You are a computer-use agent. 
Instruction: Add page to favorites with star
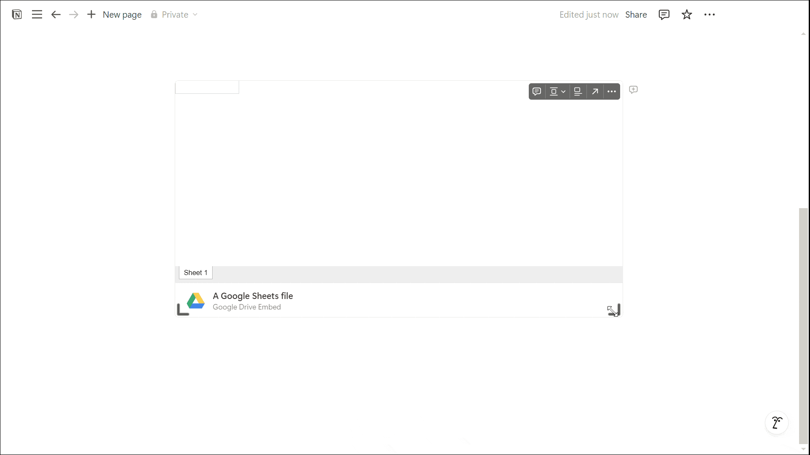click(687, 15)
